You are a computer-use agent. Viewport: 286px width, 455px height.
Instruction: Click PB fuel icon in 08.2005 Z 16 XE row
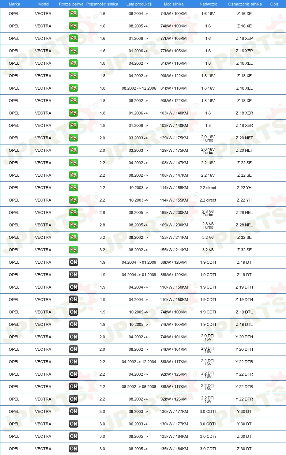[x=74, y=26]
